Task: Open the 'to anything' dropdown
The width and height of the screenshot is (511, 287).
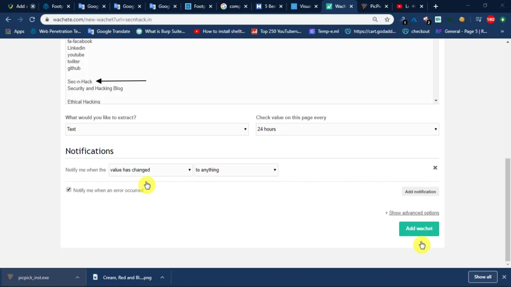Action: 236,170
